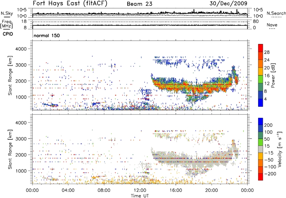Click the '3000' tick in the velocity panel

21,139
